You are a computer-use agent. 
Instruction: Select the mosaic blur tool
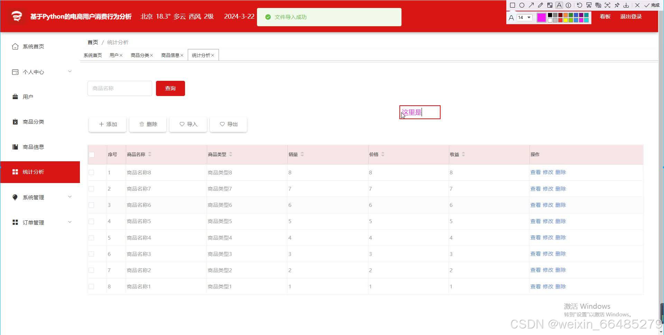(550, 5)
